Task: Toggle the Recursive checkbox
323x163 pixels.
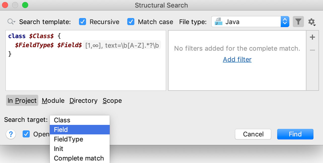Action: (83, 22)
